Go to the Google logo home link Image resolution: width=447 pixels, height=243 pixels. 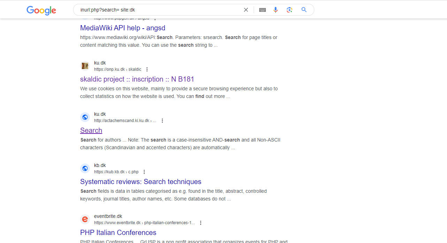point(41,10)
